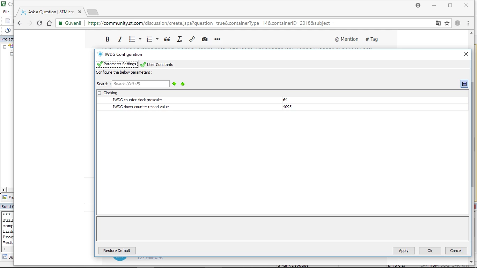The height and width of the screenshot is (268, 477).
Task: Toggle parameter description view icon
Action: [x=464, y=84]
